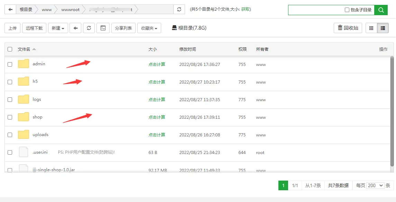Switch to grid view layout
Screen dimensions: 396x202
371,28
